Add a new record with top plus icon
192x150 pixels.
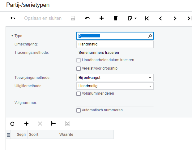click(101, 18)
